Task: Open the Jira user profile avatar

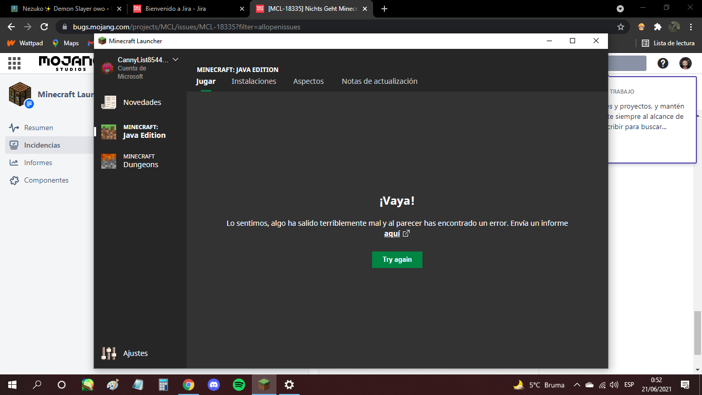Action: click(686, 63)
